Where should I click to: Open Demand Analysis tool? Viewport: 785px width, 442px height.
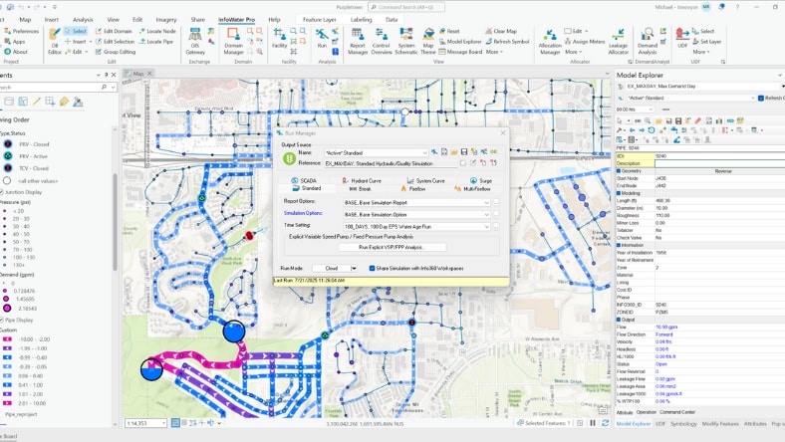click(x=648, y=41)
